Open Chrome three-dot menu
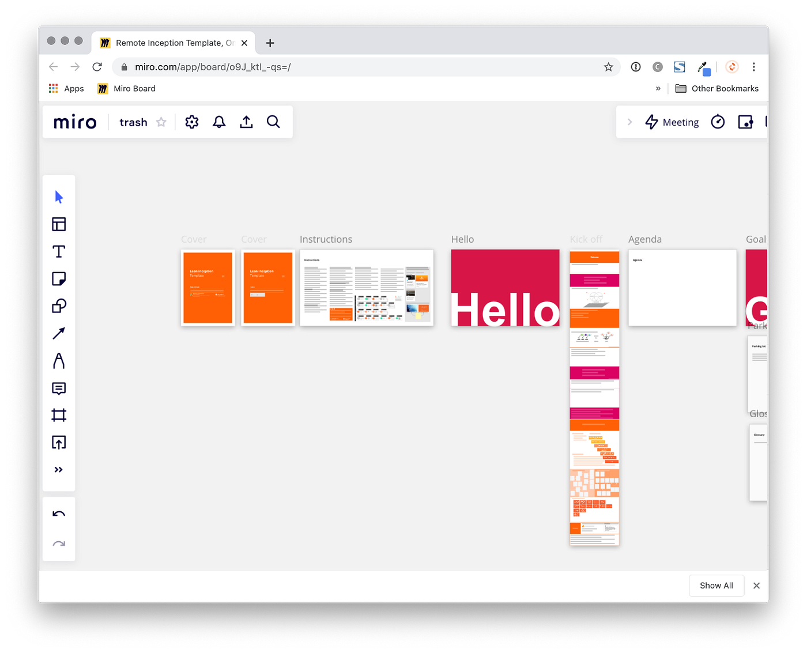The image size is (807, 653). [753, 67]
